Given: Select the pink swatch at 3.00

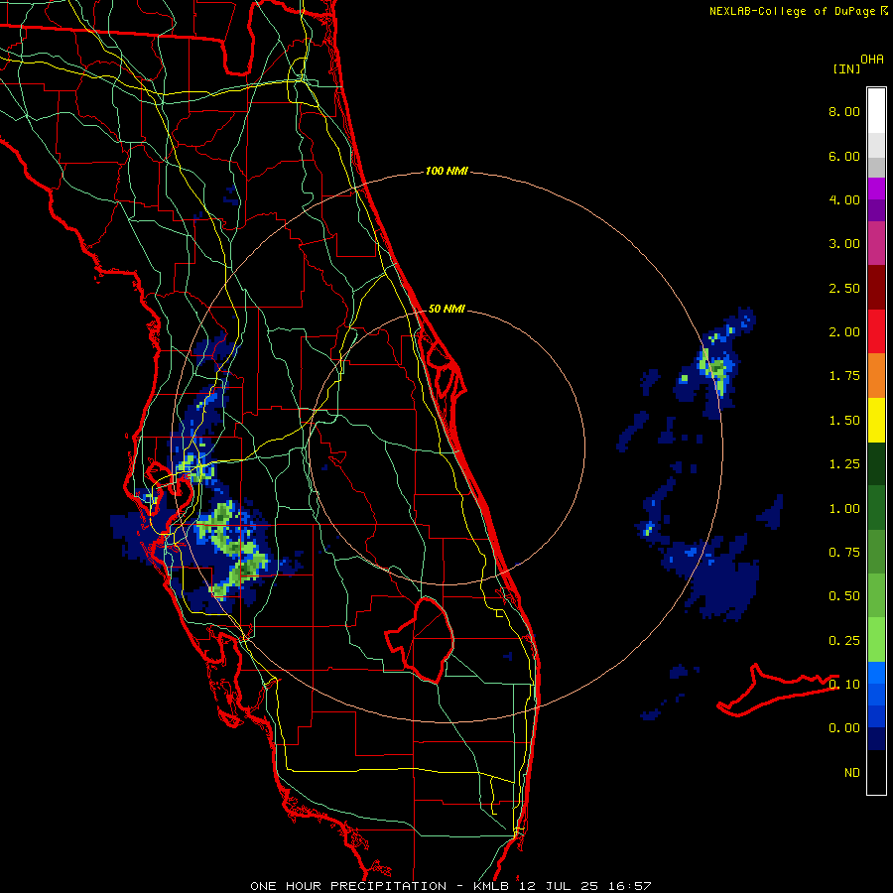Looking at the screenshot, I should pos(876,244).
